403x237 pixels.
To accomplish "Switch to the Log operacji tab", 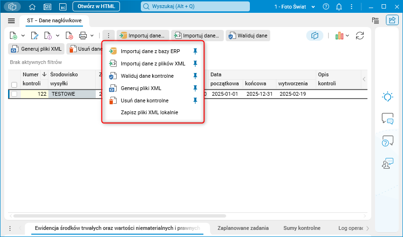I will tap(351, 228).
